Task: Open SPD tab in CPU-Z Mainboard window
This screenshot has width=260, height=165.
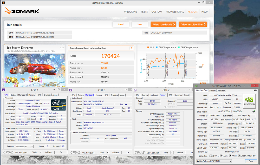Action: 106,95
